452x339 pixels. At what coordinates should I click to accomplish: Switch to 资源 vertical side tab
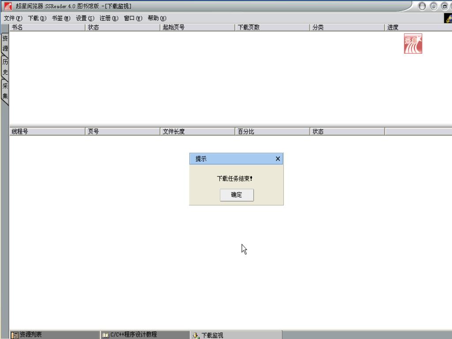coord(5,44)
